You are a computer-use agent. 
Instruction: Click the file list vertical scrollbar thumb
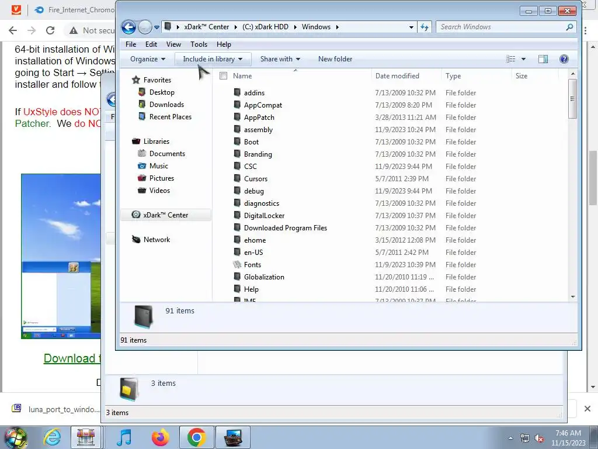click(x=572, y=99)
